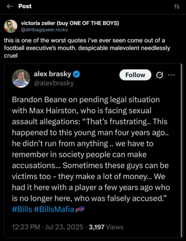Open the feed settings sliders icon
The image size is (186, 241).
click(x=177, y=7)
